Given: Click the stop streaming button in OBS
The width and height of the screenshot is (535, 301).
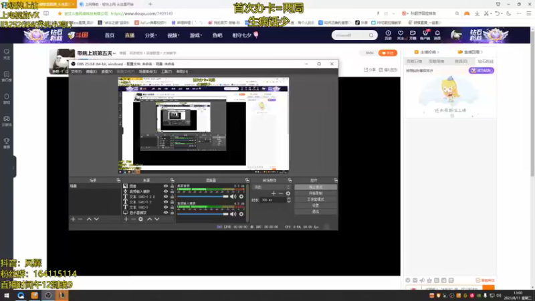Looking at the screenshot, I should (x=316, y=187).
